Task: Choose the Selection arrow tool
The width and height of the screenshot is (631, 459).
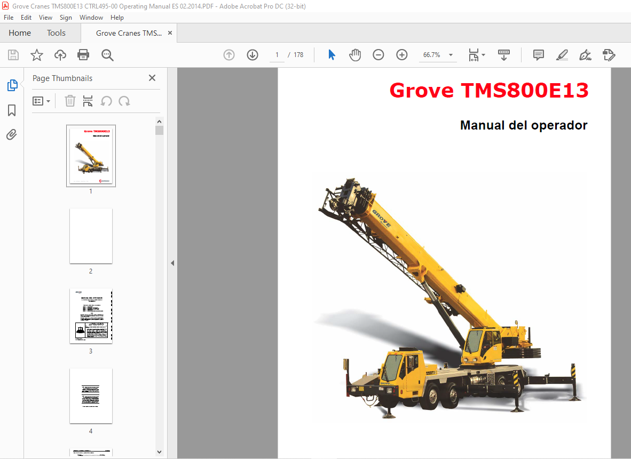Action: point(332,55)
